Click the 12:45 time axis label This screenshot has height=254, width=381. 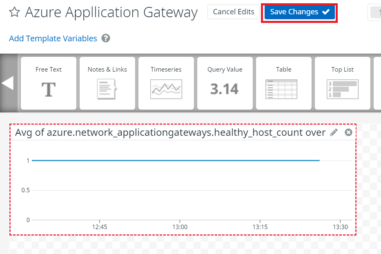pyautogui.click(x=100, y=227)
